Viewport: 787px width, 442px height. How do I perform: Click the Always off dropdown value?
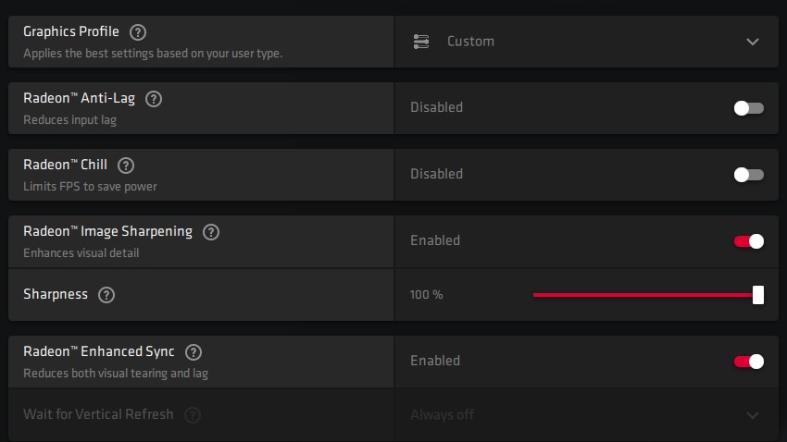pos(442,415)
